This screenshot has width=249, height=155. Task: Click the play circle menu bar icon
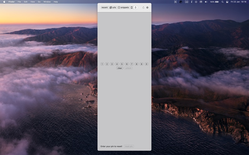tap(196, 2)
